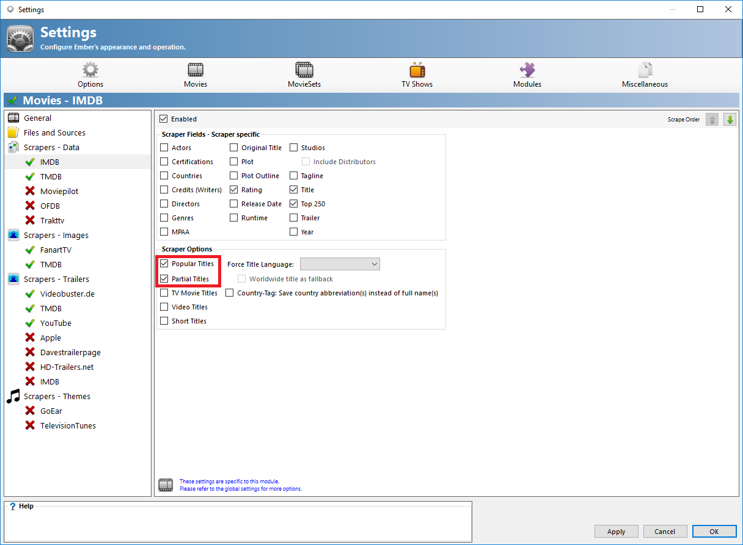
Task: Click the red X next to Moviepilot
Action: [29, 191]
